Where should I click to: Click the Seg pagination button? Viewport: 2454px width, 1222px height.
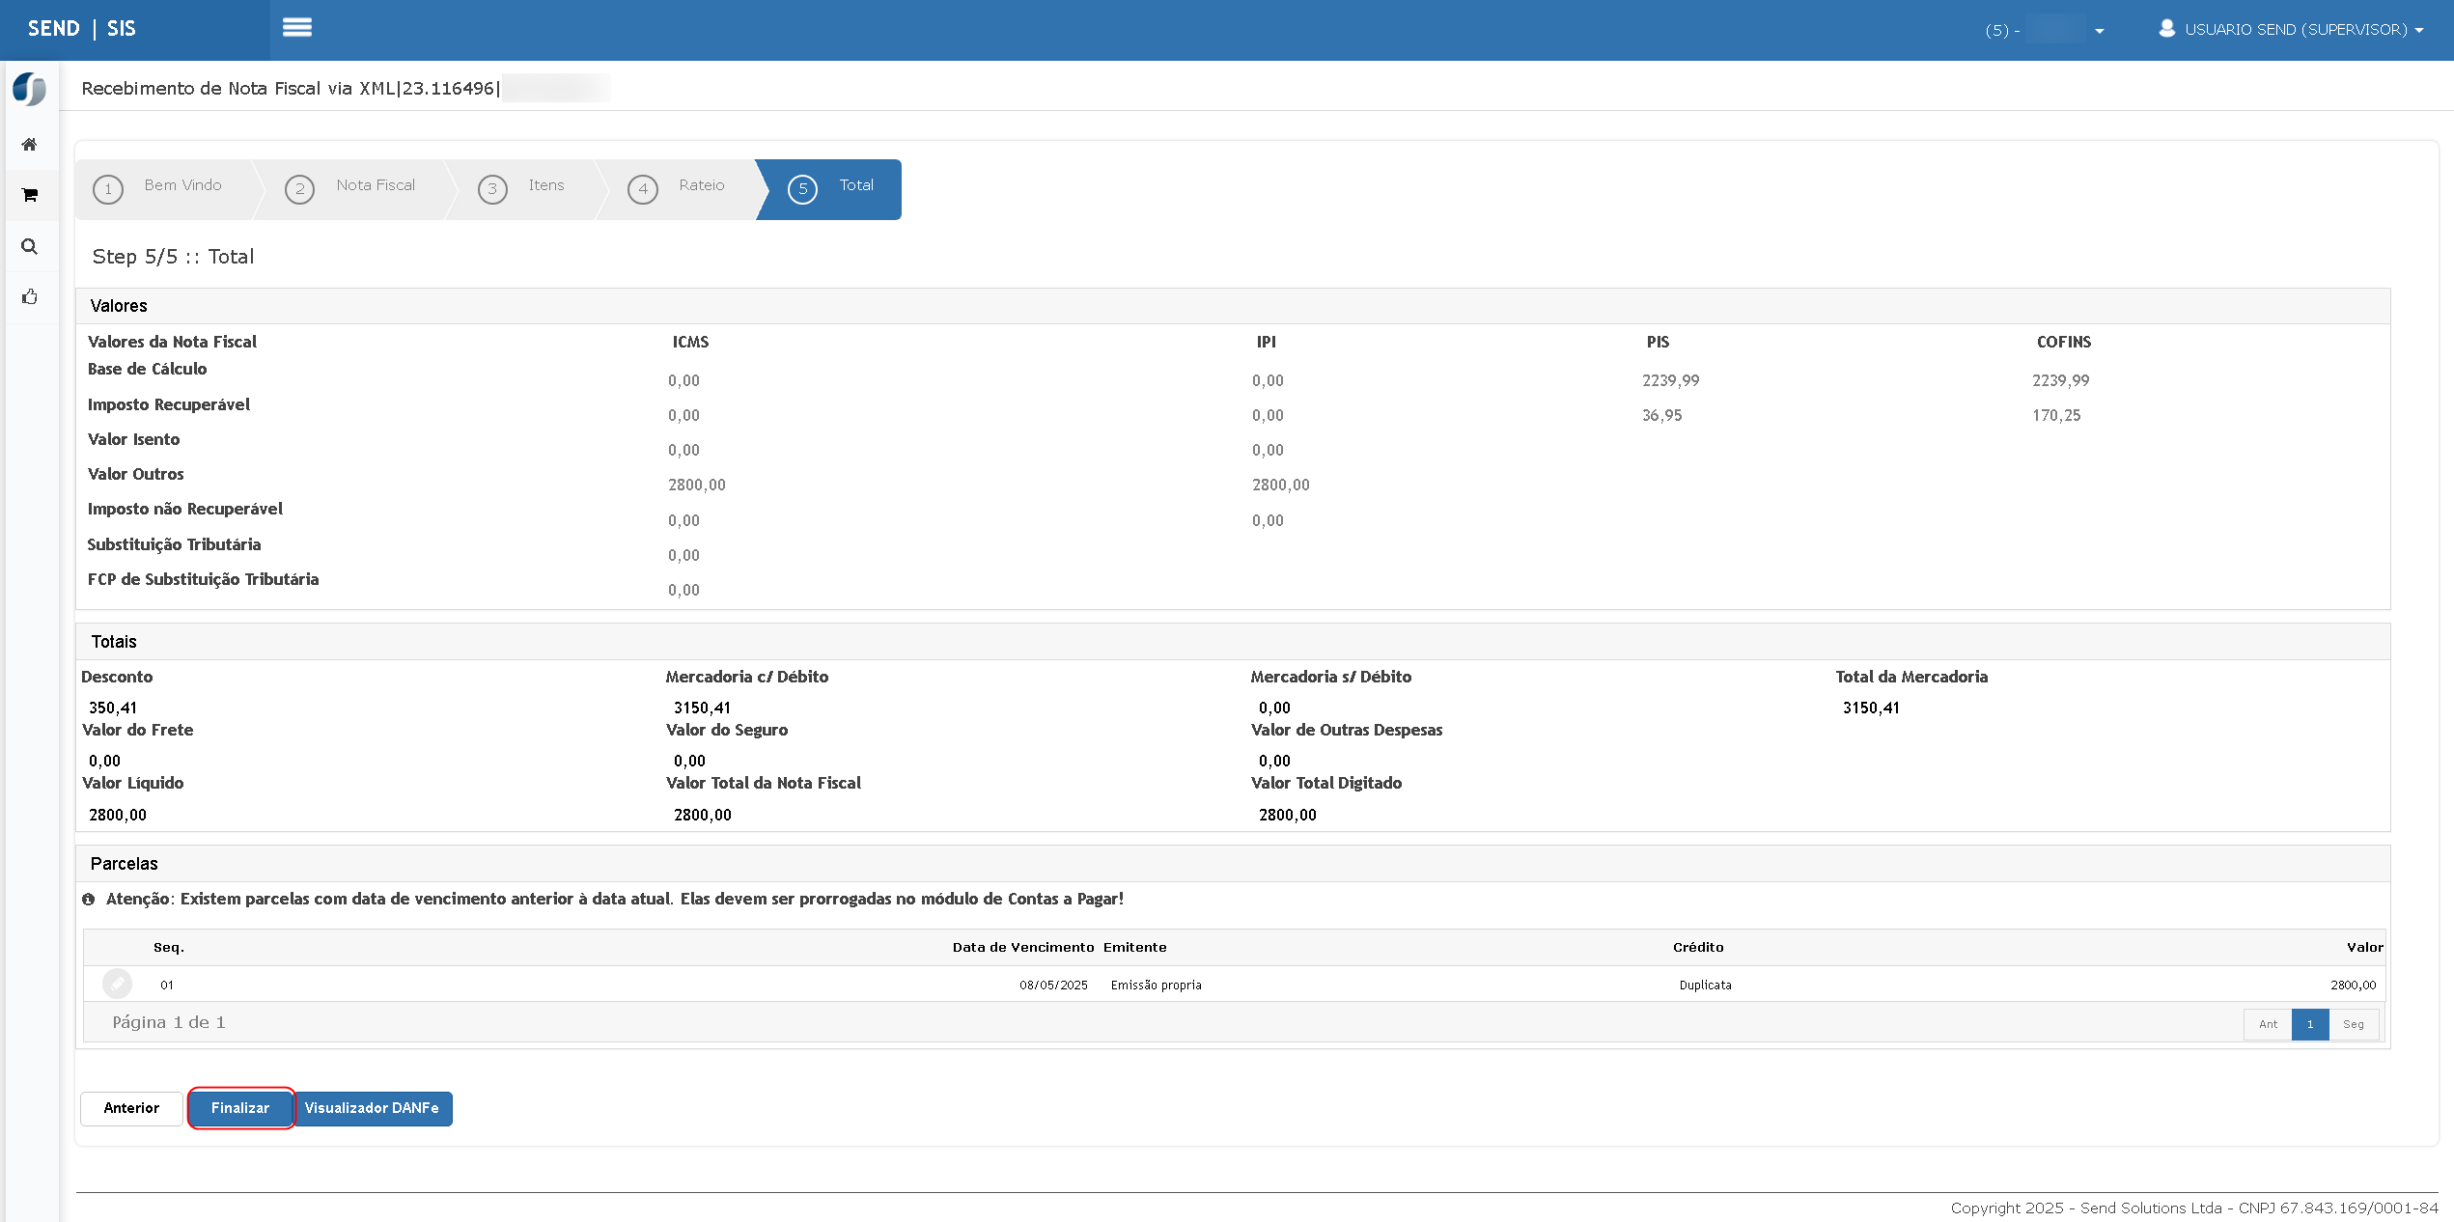coord(2354,1024)
